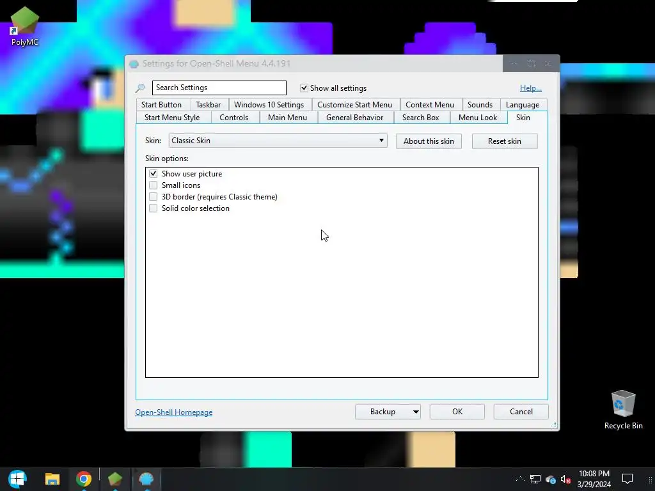Expand the Skin dropdown showing Classic Skin

[278, 141]
